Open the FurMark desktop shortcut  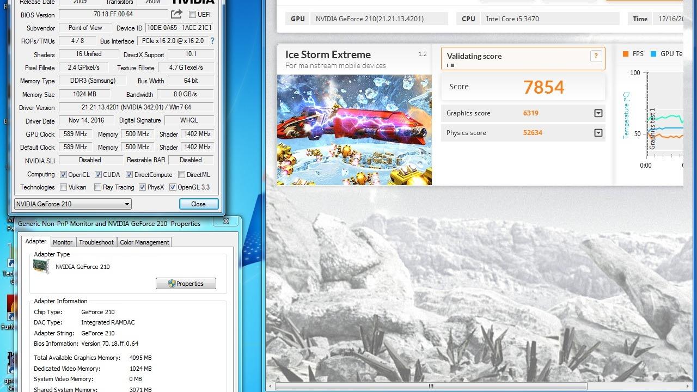[11, 308]
